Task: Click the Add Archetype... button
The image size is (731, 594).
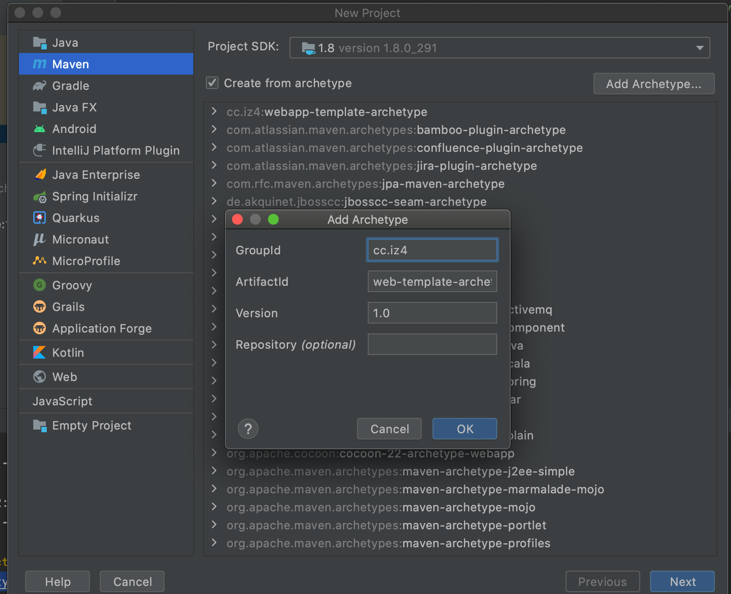Action: coord(654,84)
